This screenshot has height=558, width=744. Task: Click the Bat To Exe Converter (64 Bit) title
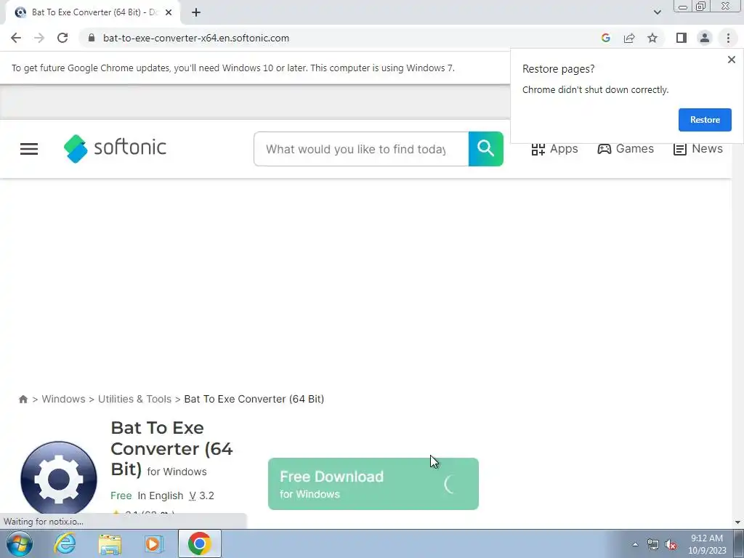point(171,448)
